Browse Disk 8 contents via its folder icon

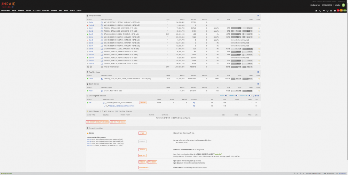pyautogui.click(x=259, y=49)
